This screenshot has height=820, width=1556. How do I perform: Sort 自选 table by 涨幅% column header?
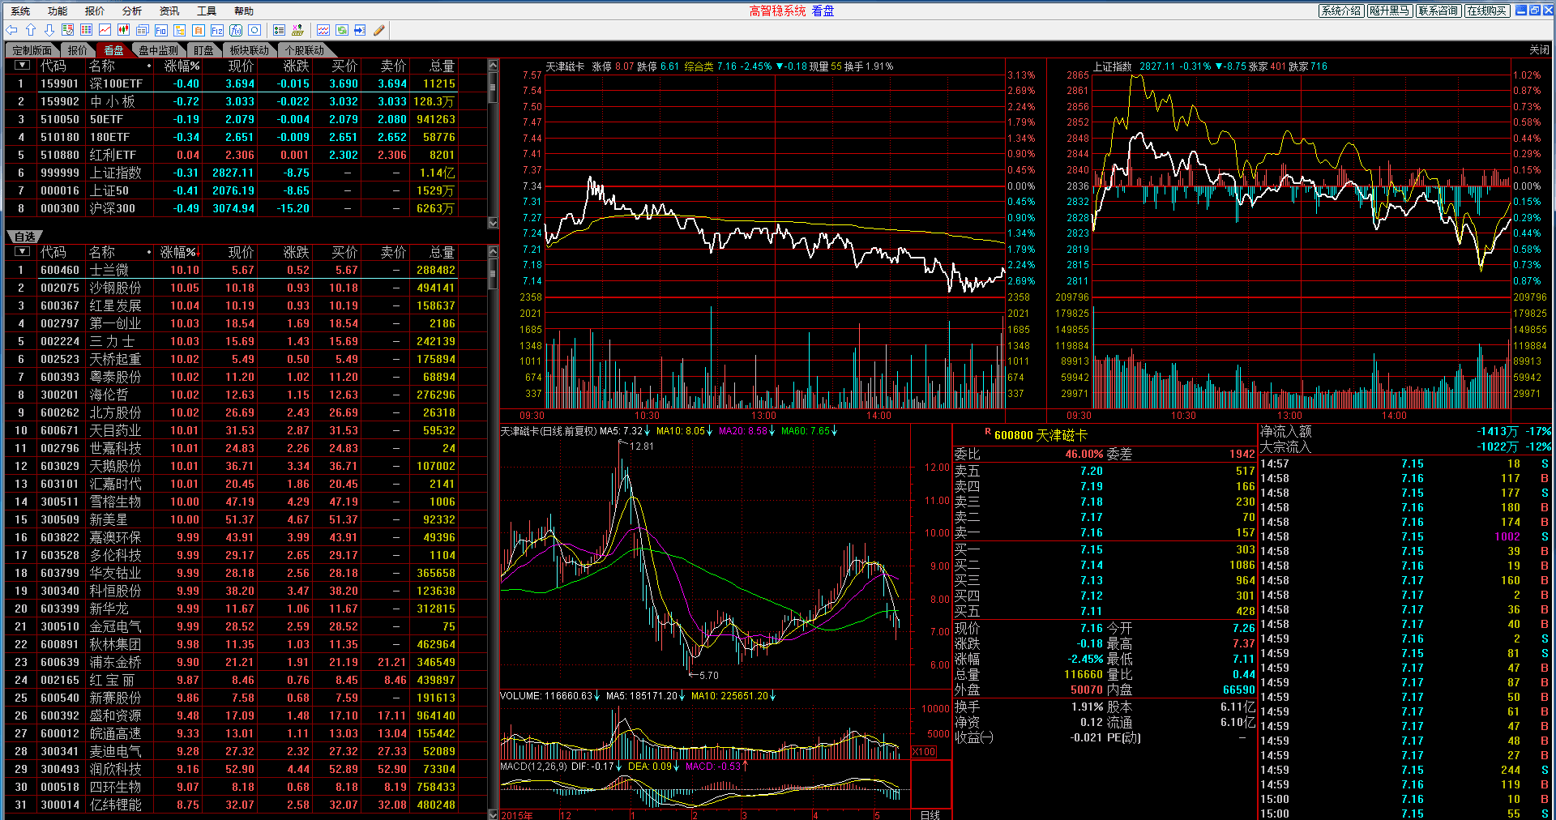180,252
